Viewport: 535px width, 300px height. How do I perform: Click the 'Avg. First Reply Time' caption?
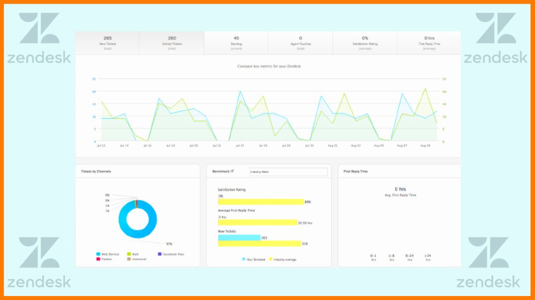pos(400,195)
